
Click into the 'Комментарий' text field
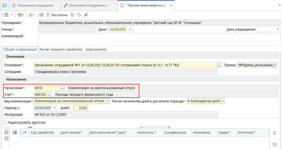tap(159, 39)
